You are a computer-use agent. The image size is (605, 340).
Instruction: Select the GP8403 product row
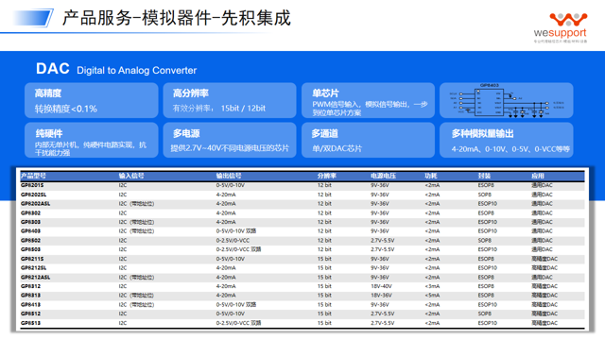point(302,231)
